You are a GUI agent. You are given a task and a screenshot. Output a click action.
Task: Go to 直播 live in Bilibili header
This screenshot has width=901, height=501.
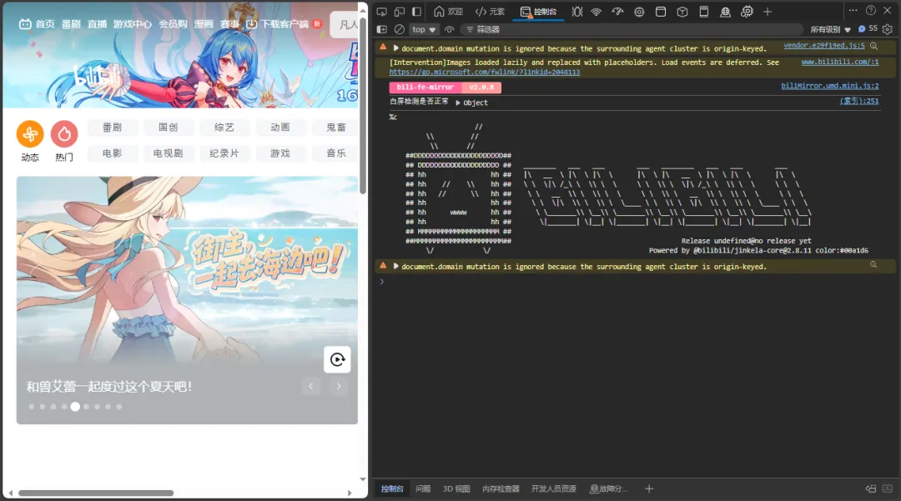pyautogui.click(x=97, y=24)
